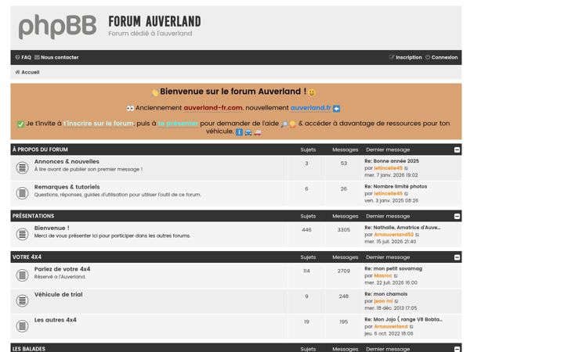Click the Forum Auverland site title
The height and width of the screenshot is (352, 564).
(154, 22)
